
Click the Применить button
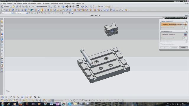click(174, 47)
